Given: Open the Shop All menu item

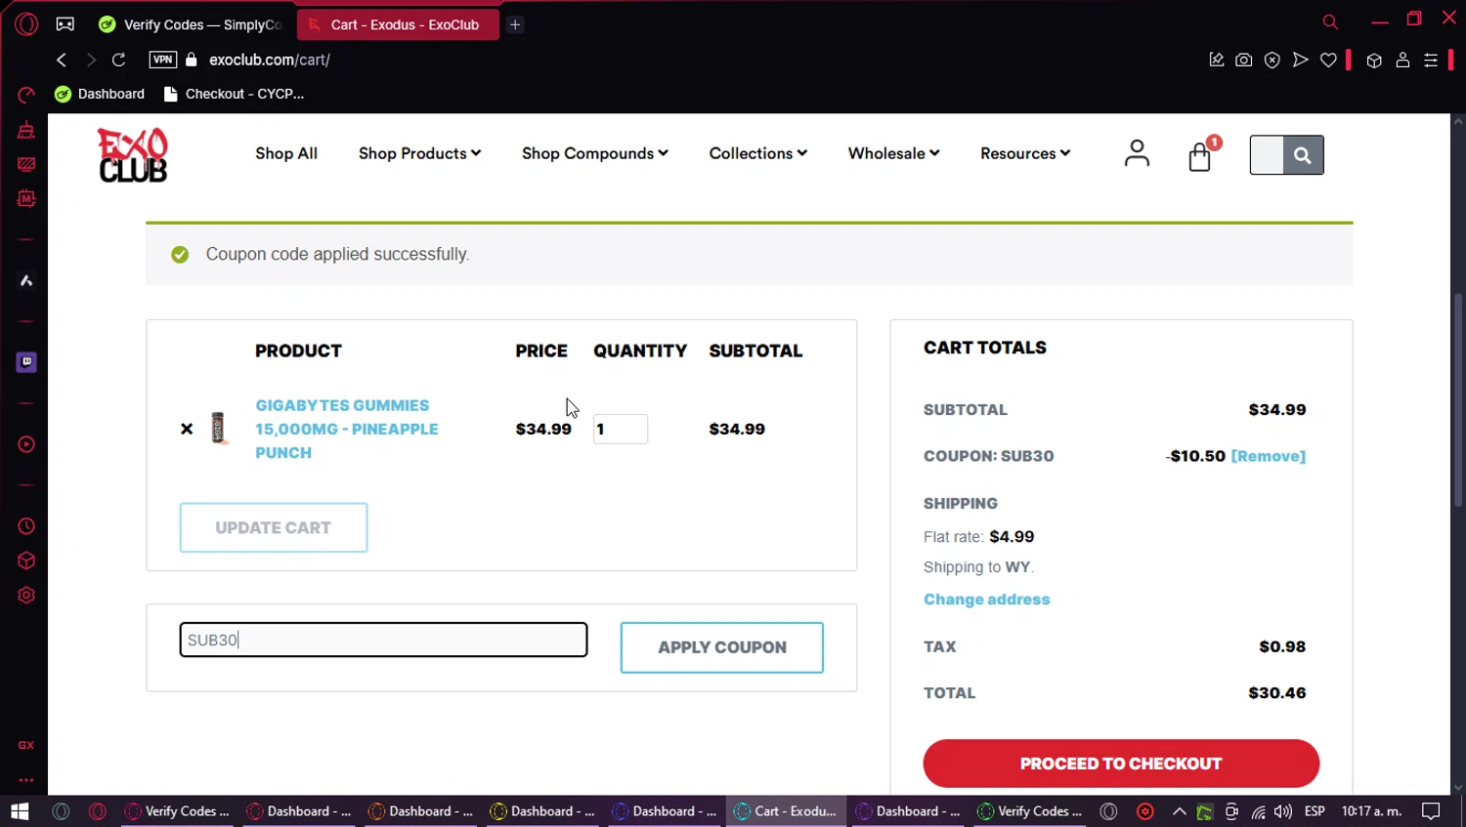Looking at the screenshot, I should (x=286, y=153).
